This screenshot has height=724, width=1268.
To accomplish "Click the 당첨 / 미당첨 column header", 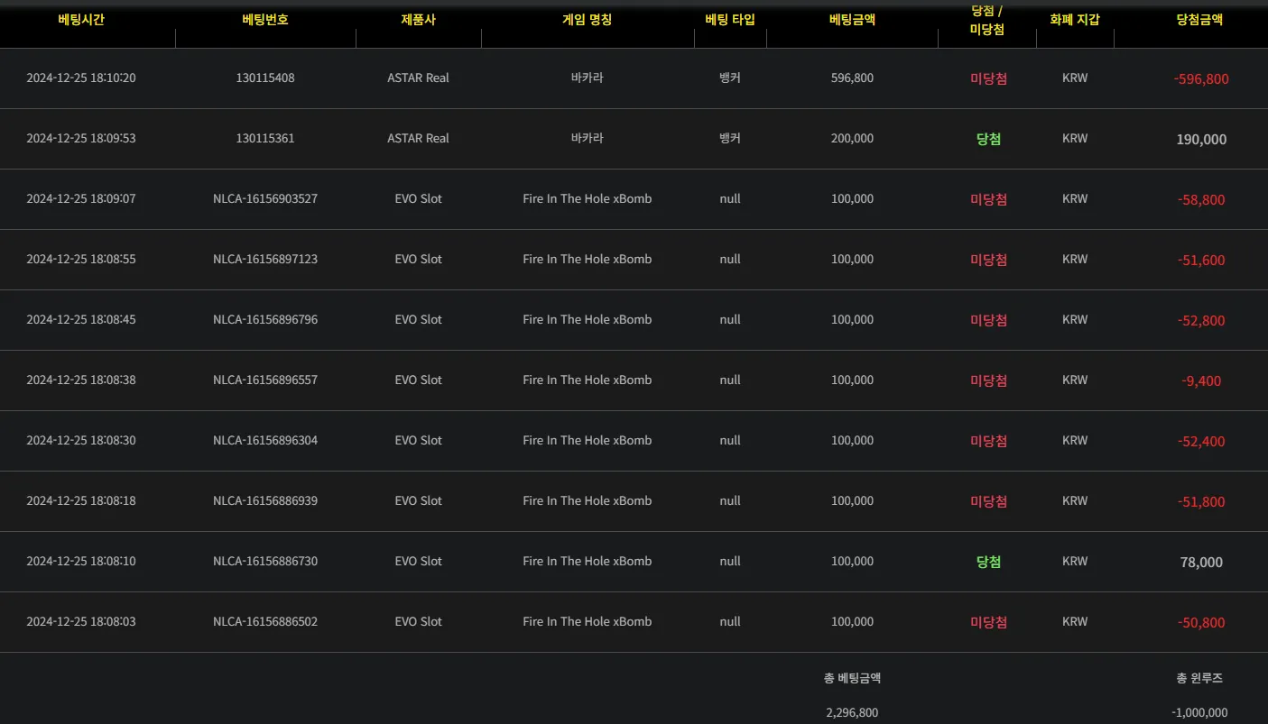I will pyautogui.click(x=987, y=20).
